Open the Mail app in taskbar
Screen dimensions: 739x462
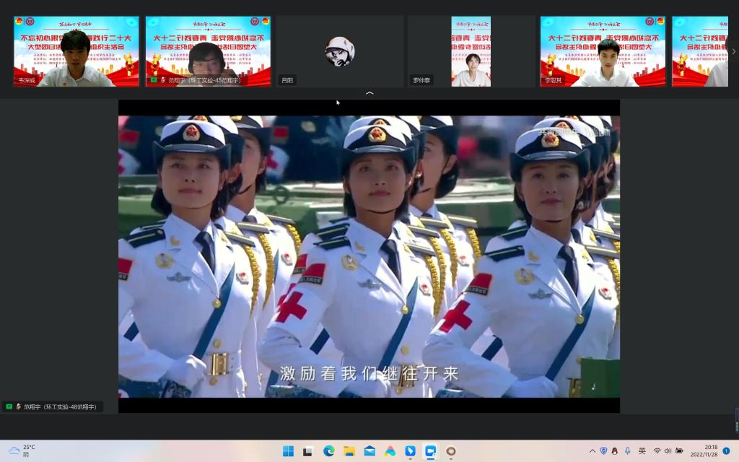pyautogui.click(x=369, y=451)
